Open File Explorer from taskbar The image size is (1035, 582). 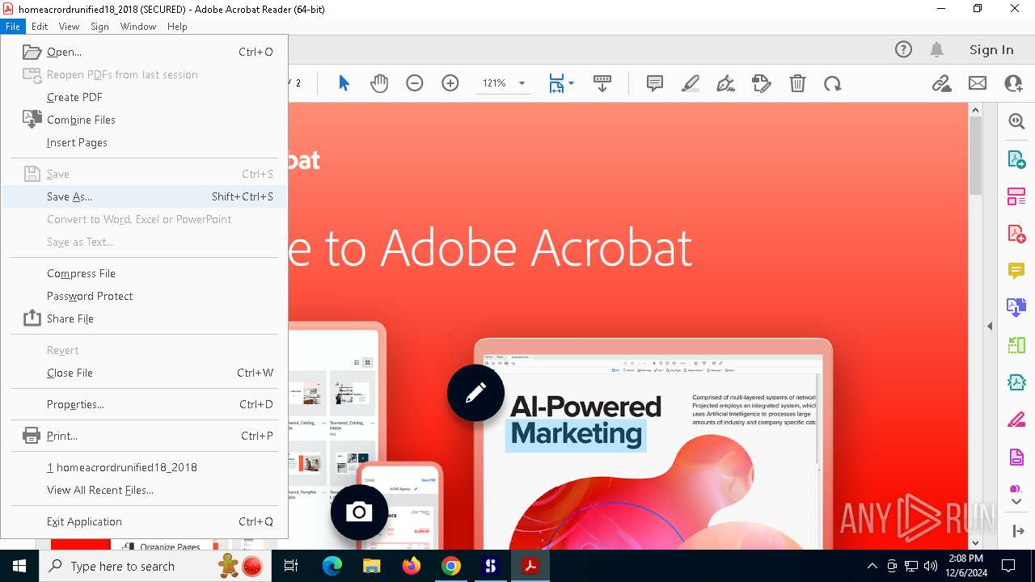click(x=372, y=566)
